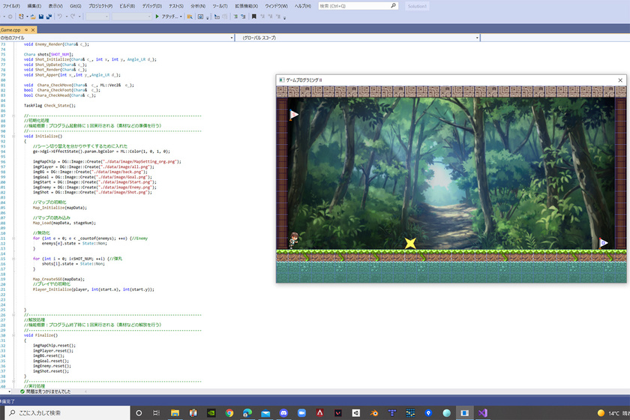Image resolution: width=630 pixels, height=420 pixels.
Task: Open Chrome from the Windows taskbar
Action: coord(229,413)
